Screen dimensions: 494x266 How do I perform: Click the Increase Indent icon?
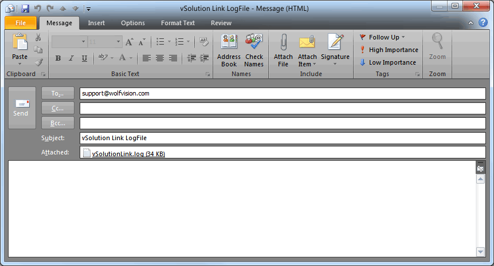(x=205, y=58)
